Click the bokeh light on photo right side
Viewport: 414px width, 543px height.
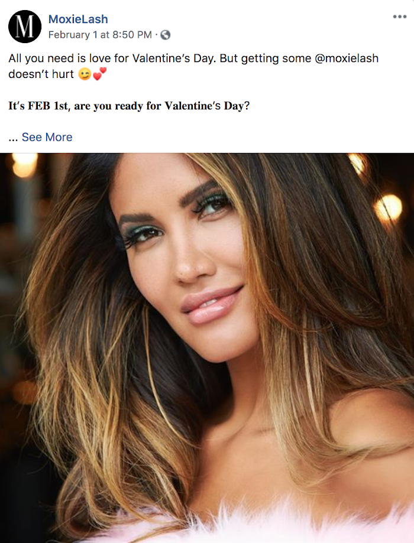pyautogui.click(x=389, y=208)
